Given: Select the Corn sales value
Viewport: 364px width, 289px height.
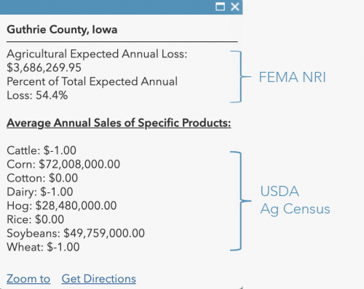Looking at the screenshot, I should pos(79,164).
